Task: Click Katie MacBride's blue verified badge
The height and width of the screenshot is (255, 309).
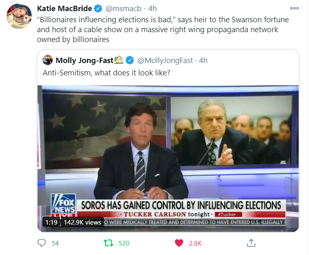Action: [x=98, y=8]
